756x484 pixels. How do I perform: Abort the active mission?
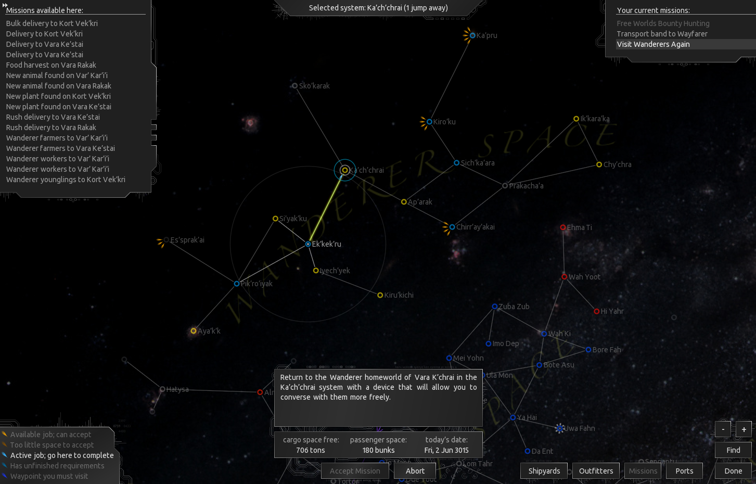point(415,470)
